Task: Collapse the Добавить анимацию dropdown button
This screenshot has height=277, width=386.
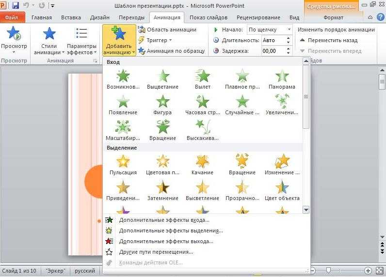Action: click(119, 41)
